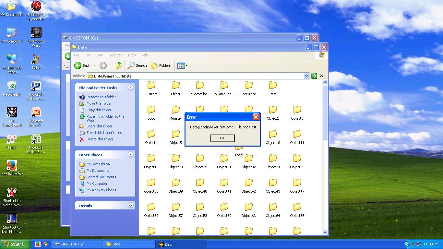Screen dimensions: 443x249
Task: Click the Forward arrow in toolbar
Action: [x=103, y=65]
